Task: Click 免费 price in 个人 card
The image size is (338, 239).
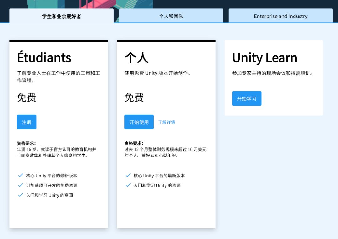Action: point(134,97)
